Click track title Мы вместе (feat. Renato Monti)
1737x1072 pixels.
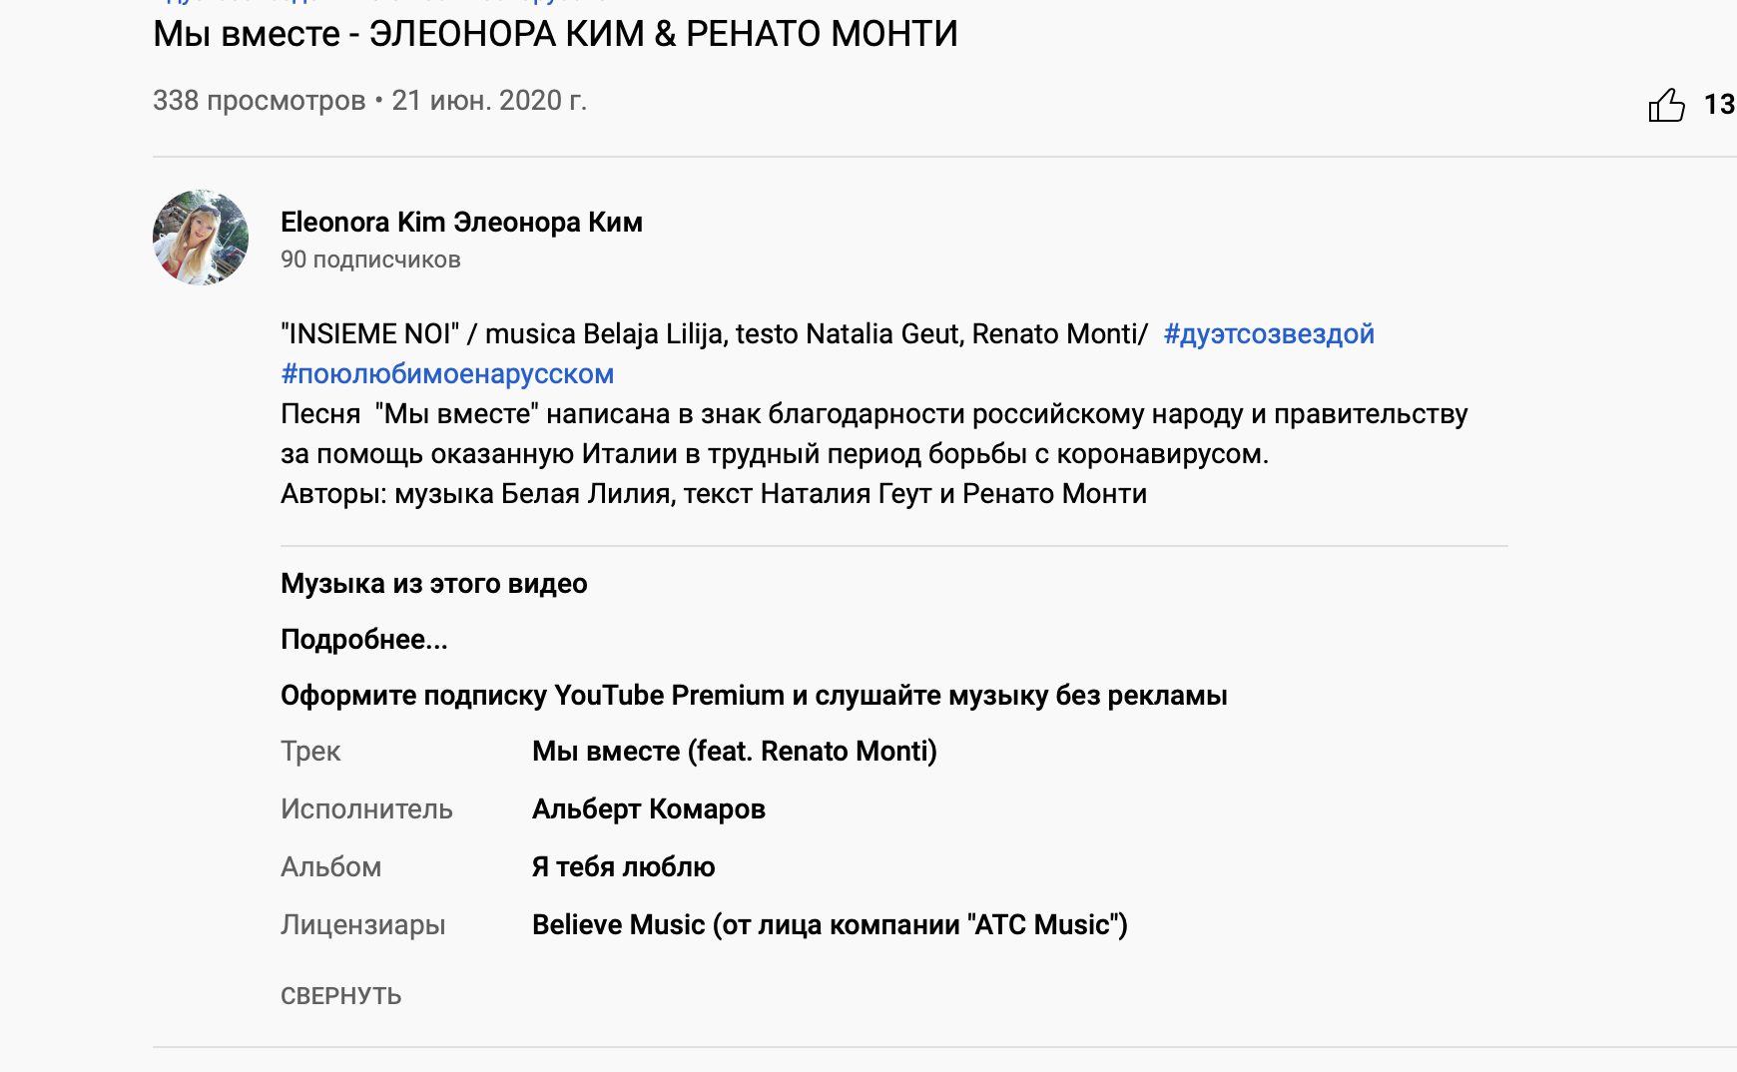pos(734,751)
